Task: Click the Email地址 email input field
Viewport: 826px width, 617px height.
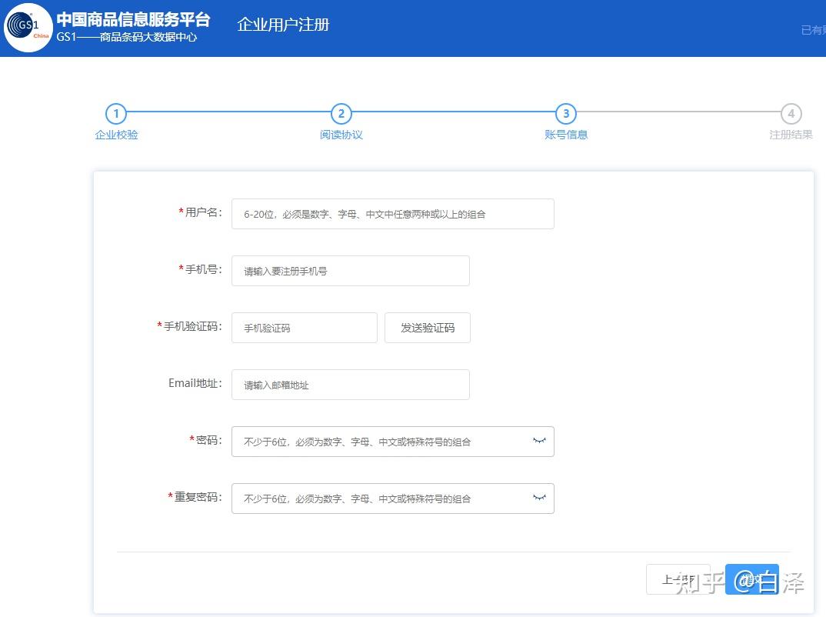Action: coord(350,384)
